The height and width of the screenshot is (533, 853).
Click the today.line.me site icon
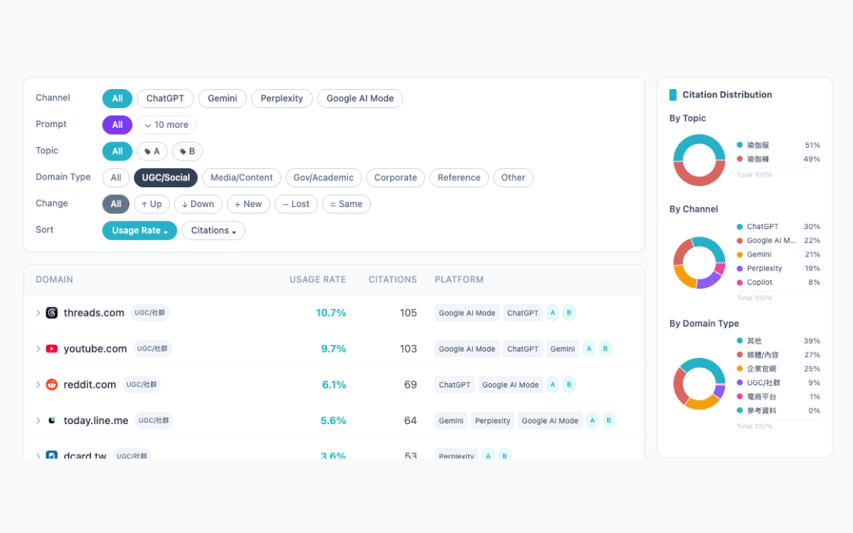coord(52,420)
